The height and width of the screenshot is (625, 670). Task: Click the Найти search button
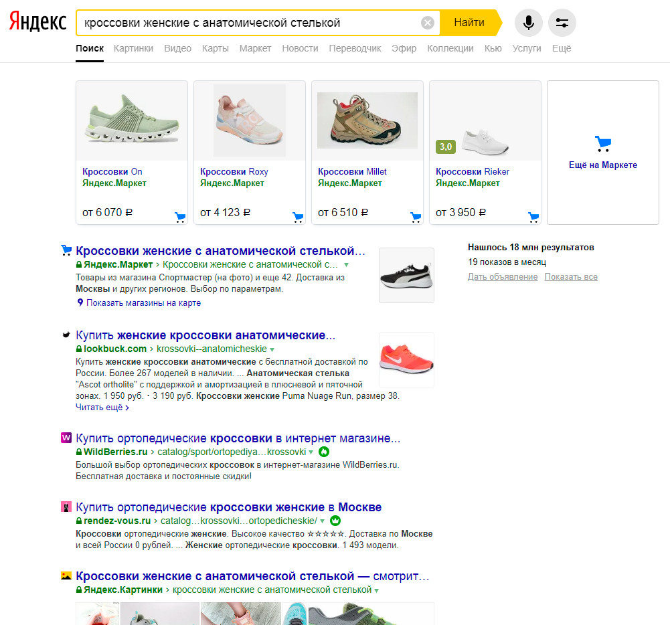[x=469, y=23]
